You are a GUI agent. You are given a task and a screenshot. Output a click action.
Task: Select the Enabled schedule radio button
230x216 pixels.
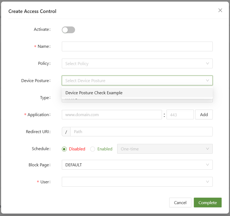(93, 149)
